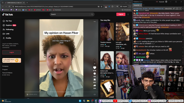Open the Terms & Policies link
The width and height of the screenshot is (184, 103).
pos(7,73)
